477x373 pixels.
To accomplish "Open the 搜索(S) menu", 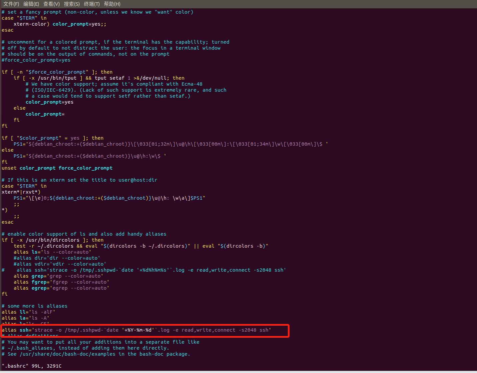I will coord(72,4).
